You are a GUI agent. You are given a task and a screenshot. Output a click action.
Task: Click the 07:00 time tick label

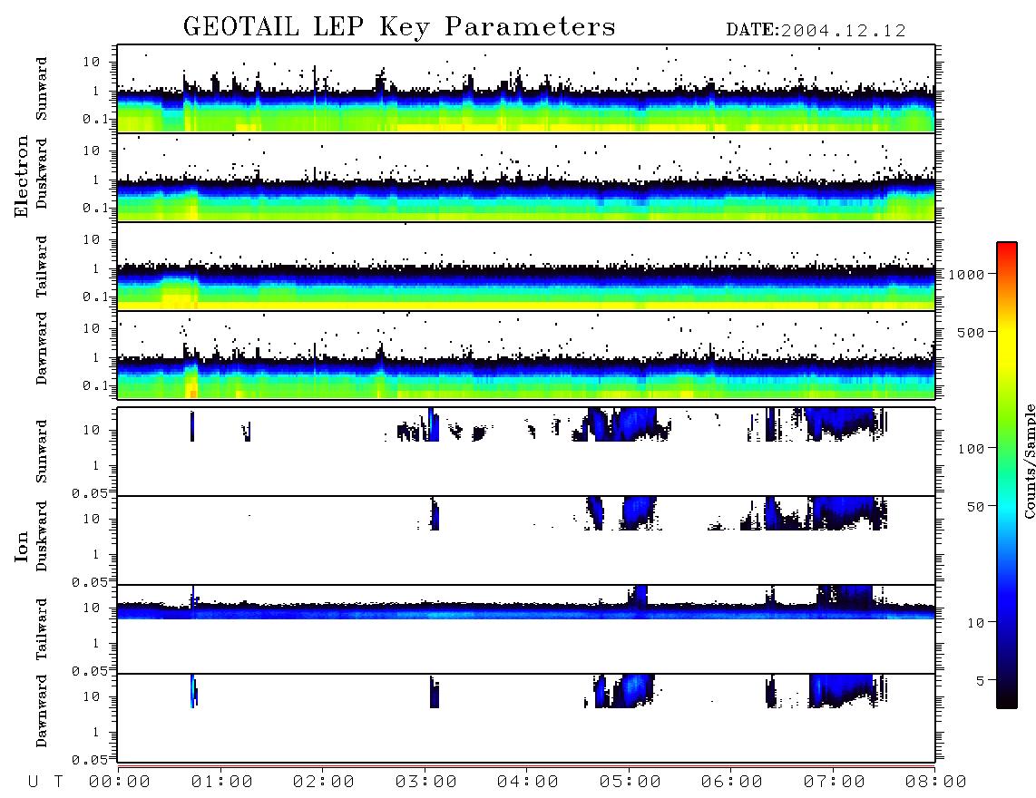point(835,783)
